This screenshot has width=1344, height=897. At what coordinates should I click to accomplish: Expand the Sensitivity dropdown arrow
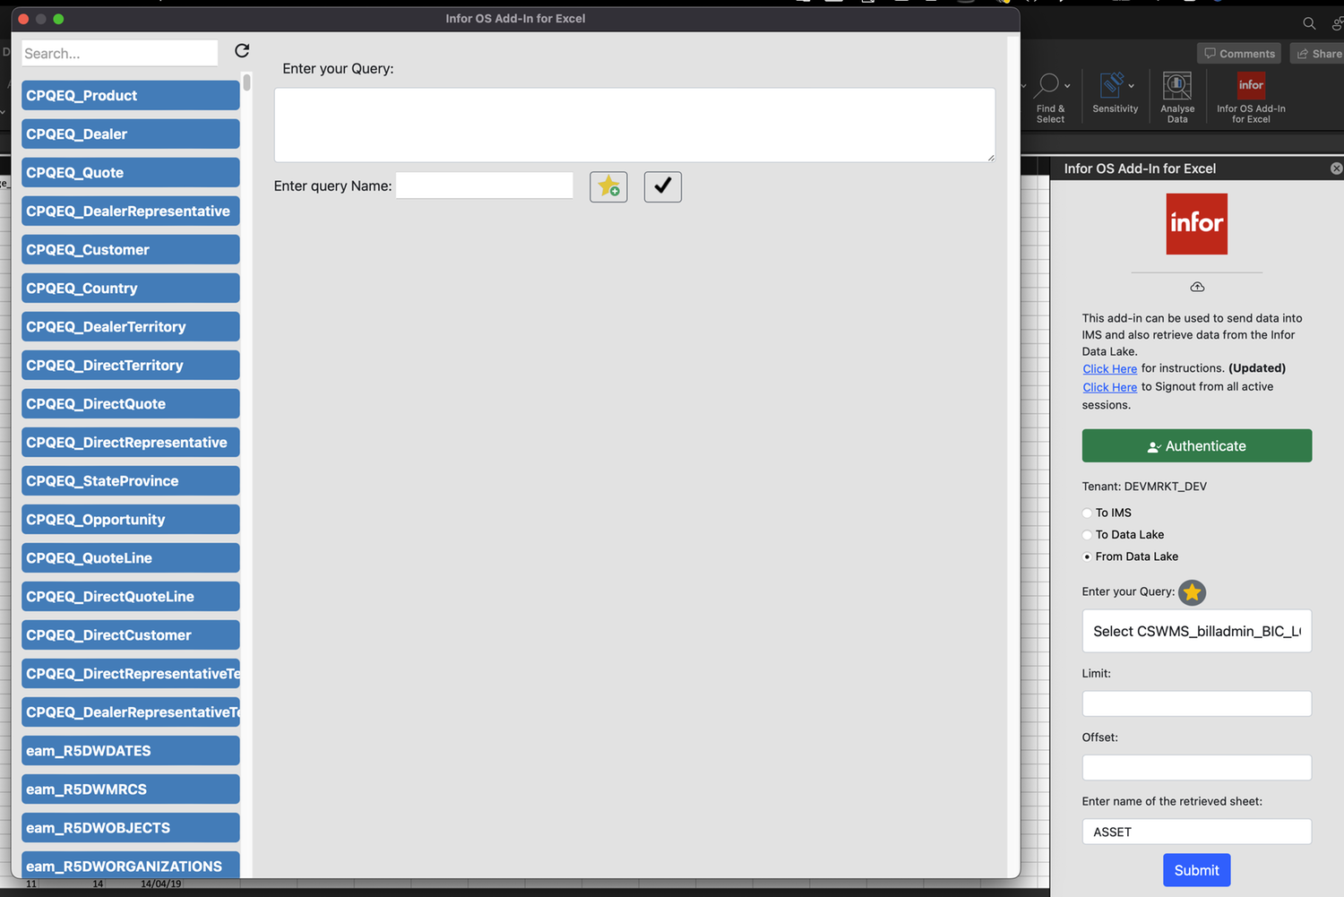[x=1132, y=86]
